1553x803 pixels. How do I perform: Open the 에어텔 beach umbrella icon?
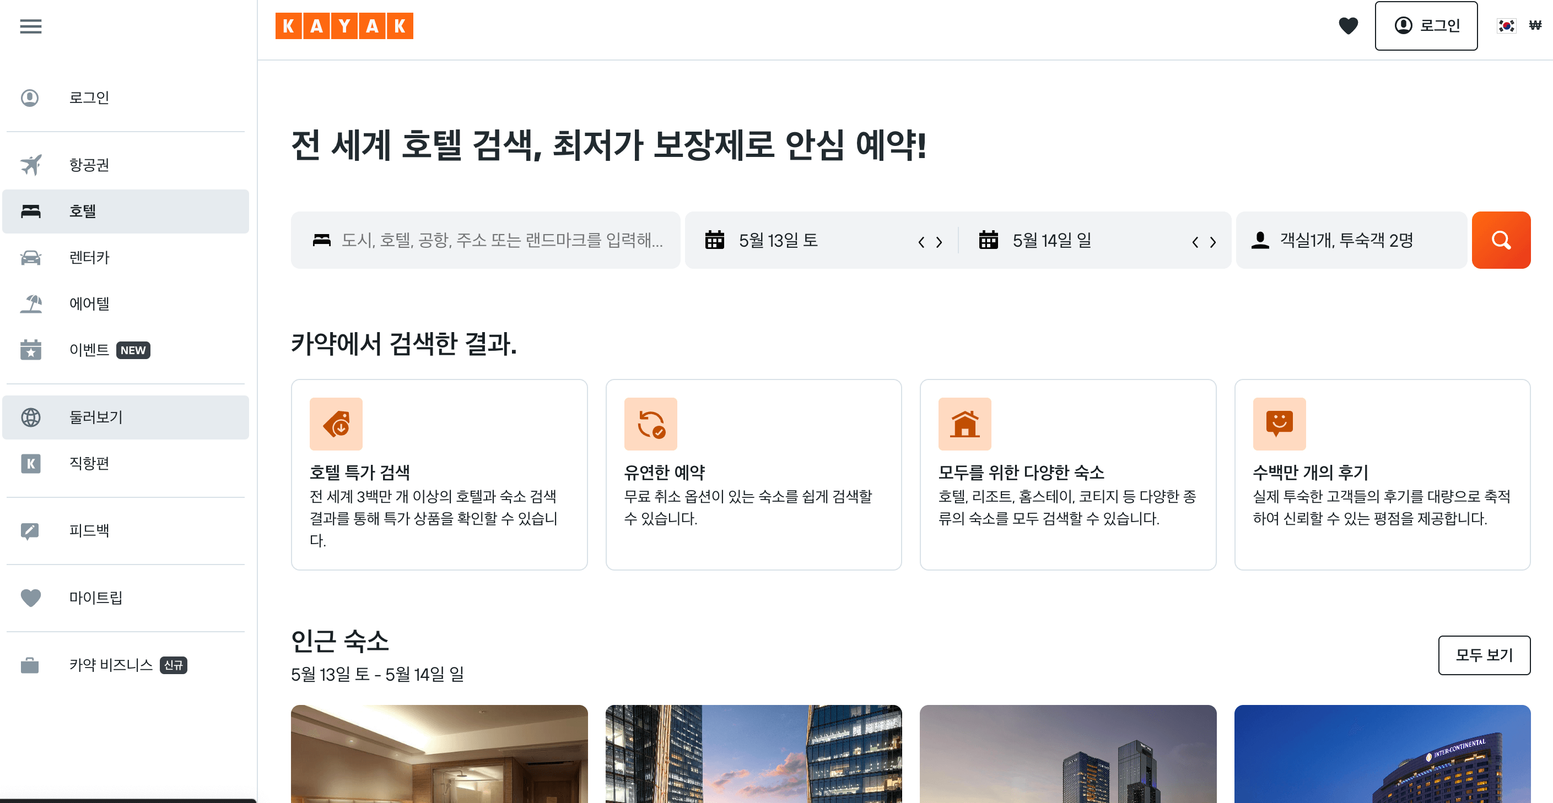(31, 303)
